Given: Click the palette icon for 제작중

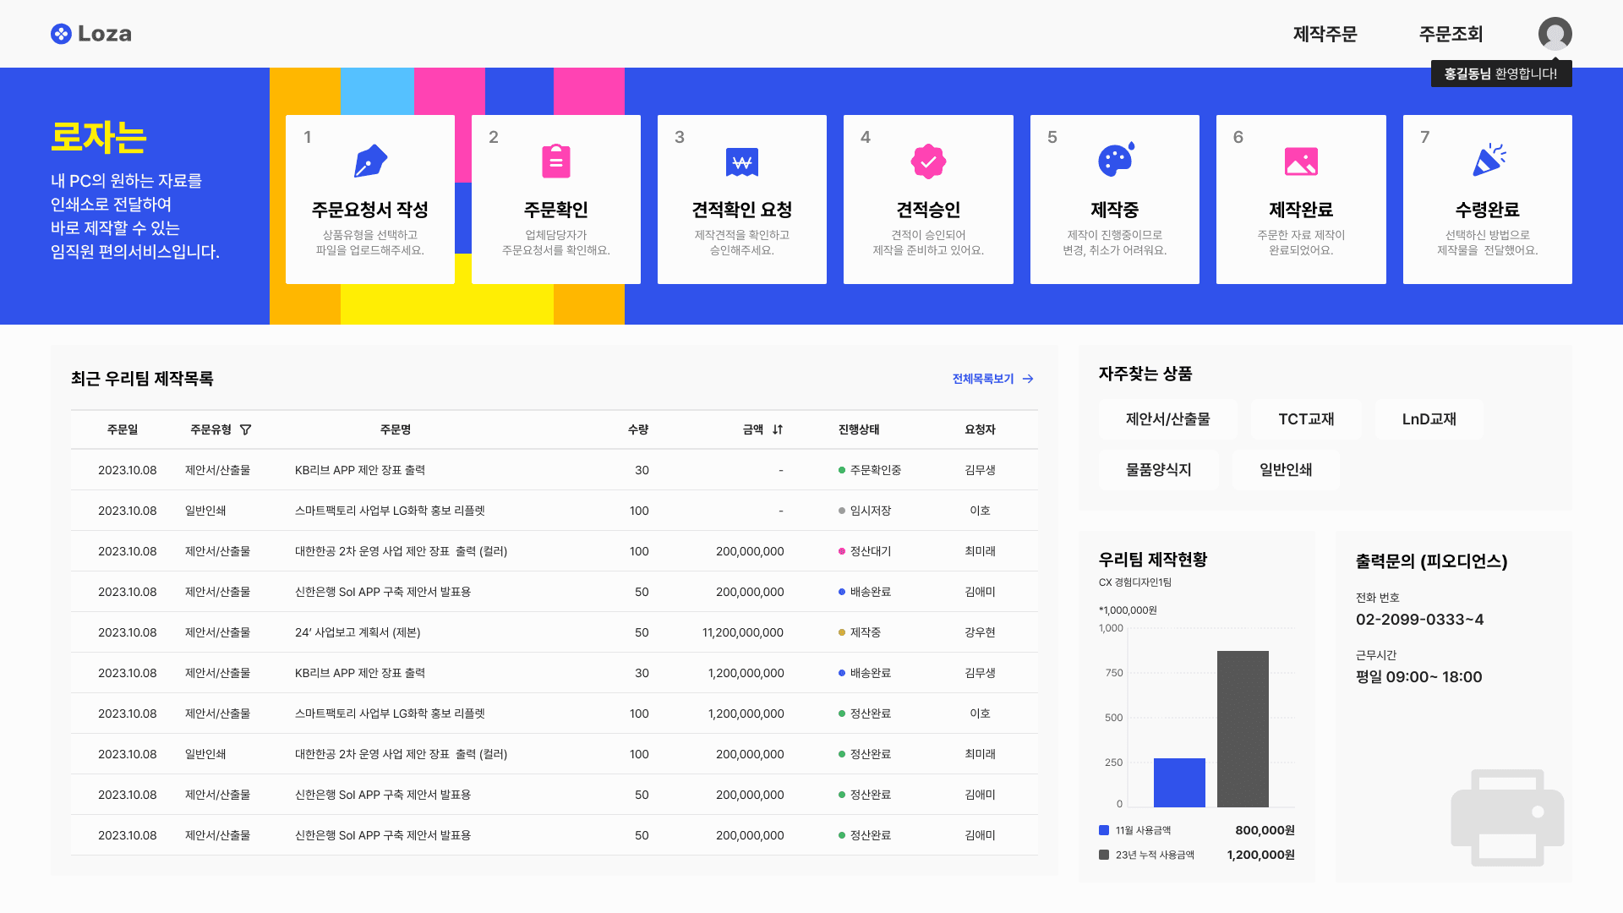Looking at the screenshot, I should pyautogui.click(x=1116, y=160).
